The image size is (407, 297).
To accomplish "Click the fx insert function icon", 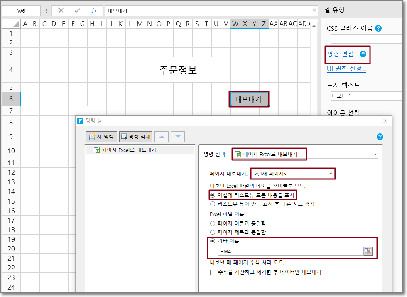I will 94,11.
